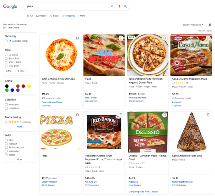
Task: Open the Candydepotmoncton seller link
Action: tap(182, 182)
